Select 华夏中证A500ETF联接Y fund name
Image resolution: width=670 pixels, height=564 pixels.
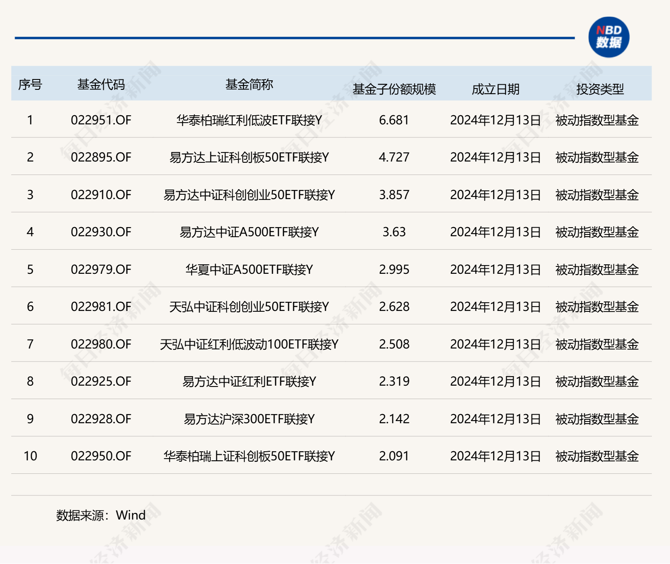pos(249,269)
